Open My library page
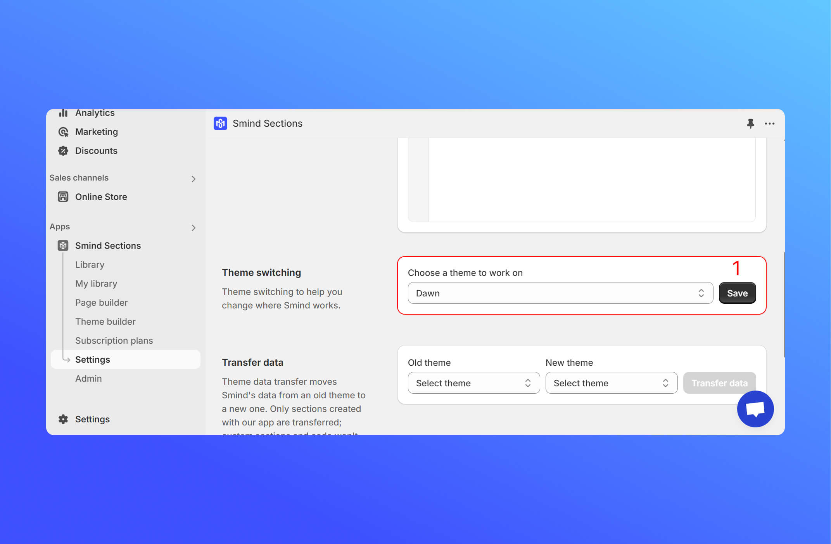 (x=96, y=284)
